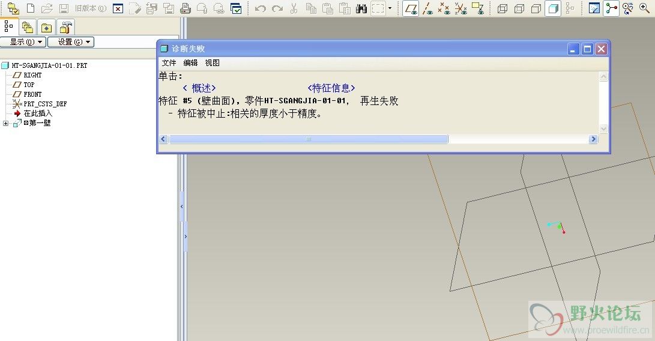Click the window checkmark activate icon
The height and width of the screenshot is (341, 655).
[x=236, y=8]
